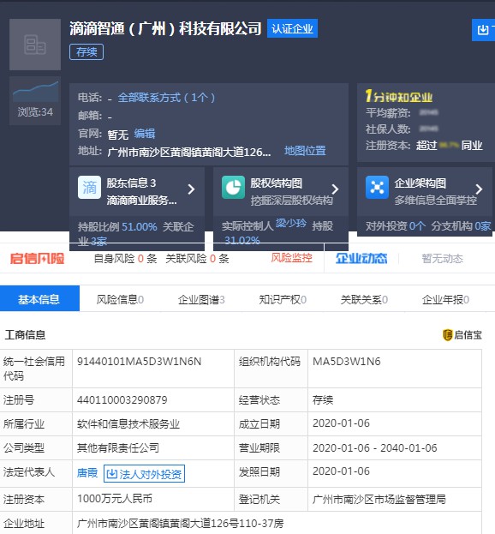Image resolution: width=495 pixels, height=534 pixels.
Task: Switch to the 基本信息 tab
Action: click(x=39, y=298)
